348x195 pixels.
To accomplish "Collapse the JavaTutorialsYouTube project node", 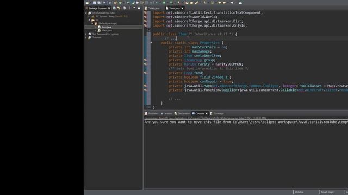I will pos(86,13).
